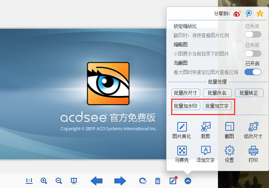Click the 批量改尺寸 button
Image resolution: width=269 pixels, height=188 pixels.
186,93
